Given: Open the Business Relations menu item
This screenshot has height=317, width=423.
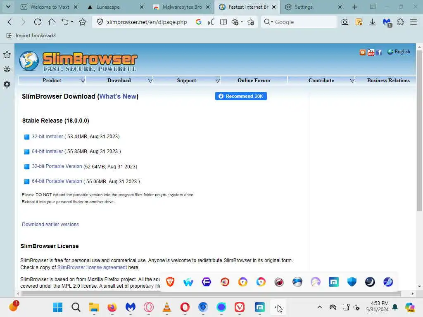Looking at the screenshot, I should (388, 80).
